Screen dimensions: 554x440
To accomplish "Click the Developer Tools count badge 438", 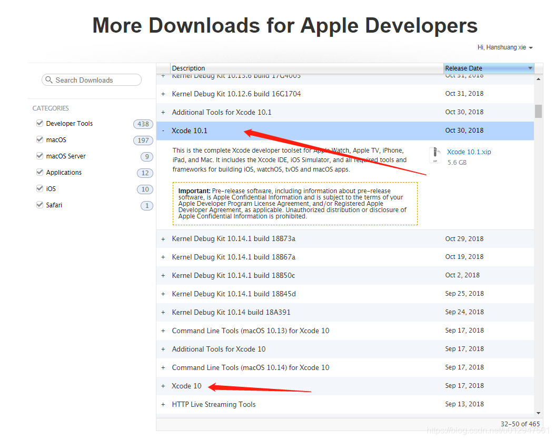I will coord(143,124).
